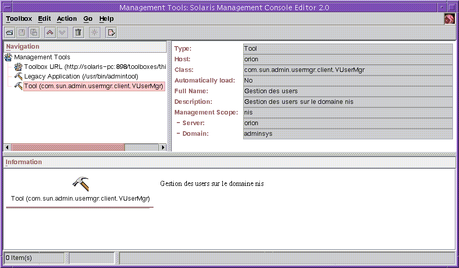Click the hammer icon beside Tool VUserMgr

18,86
